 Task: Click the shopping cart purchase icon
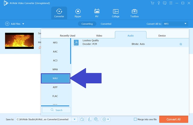153,3
